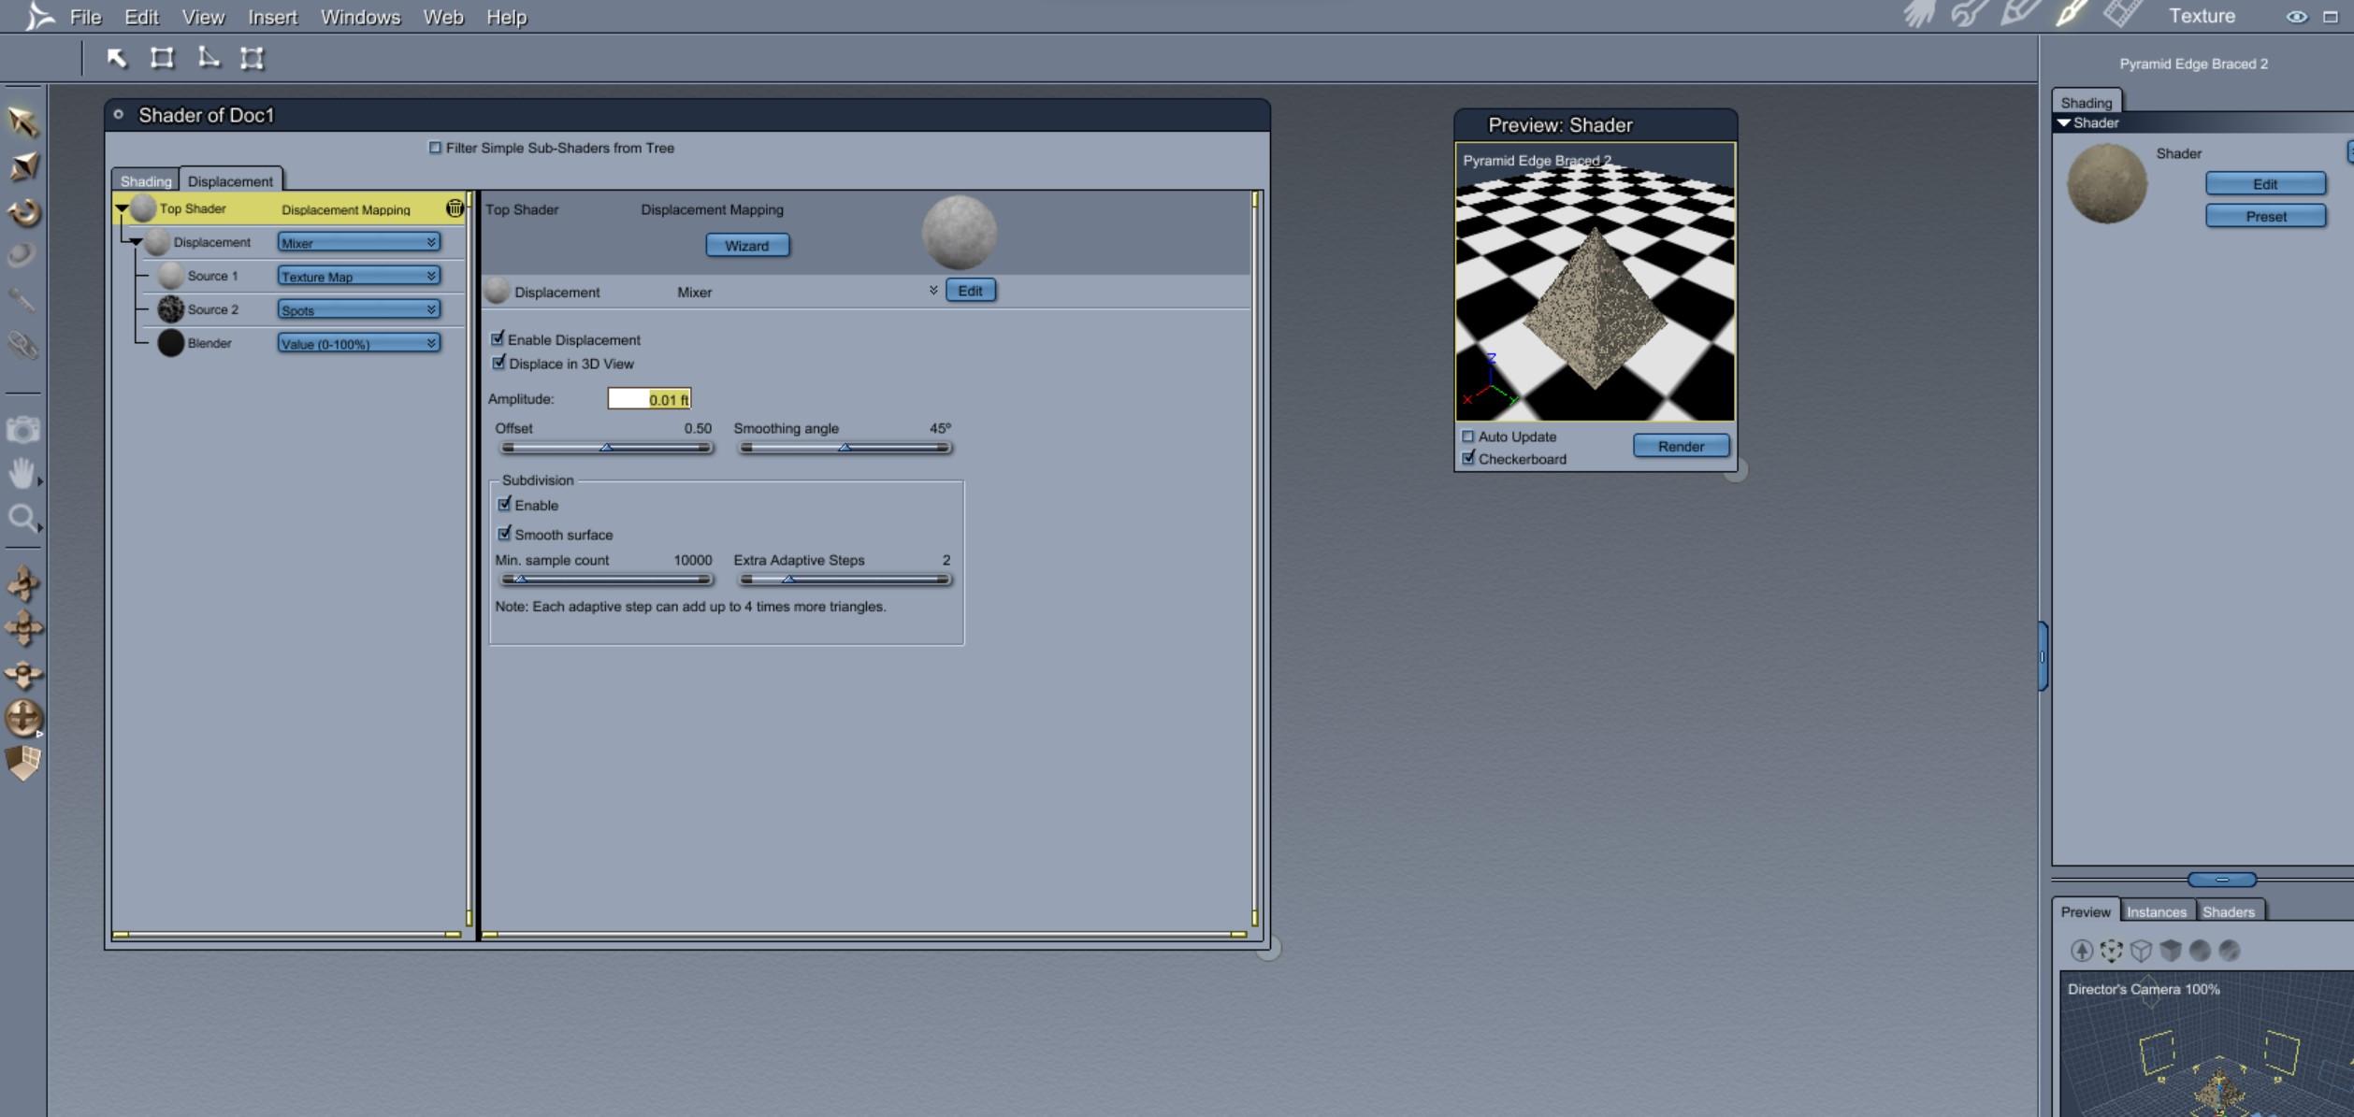Click the Wizard button
The image size is (2354, 1117).
click(x=746, y=245)
